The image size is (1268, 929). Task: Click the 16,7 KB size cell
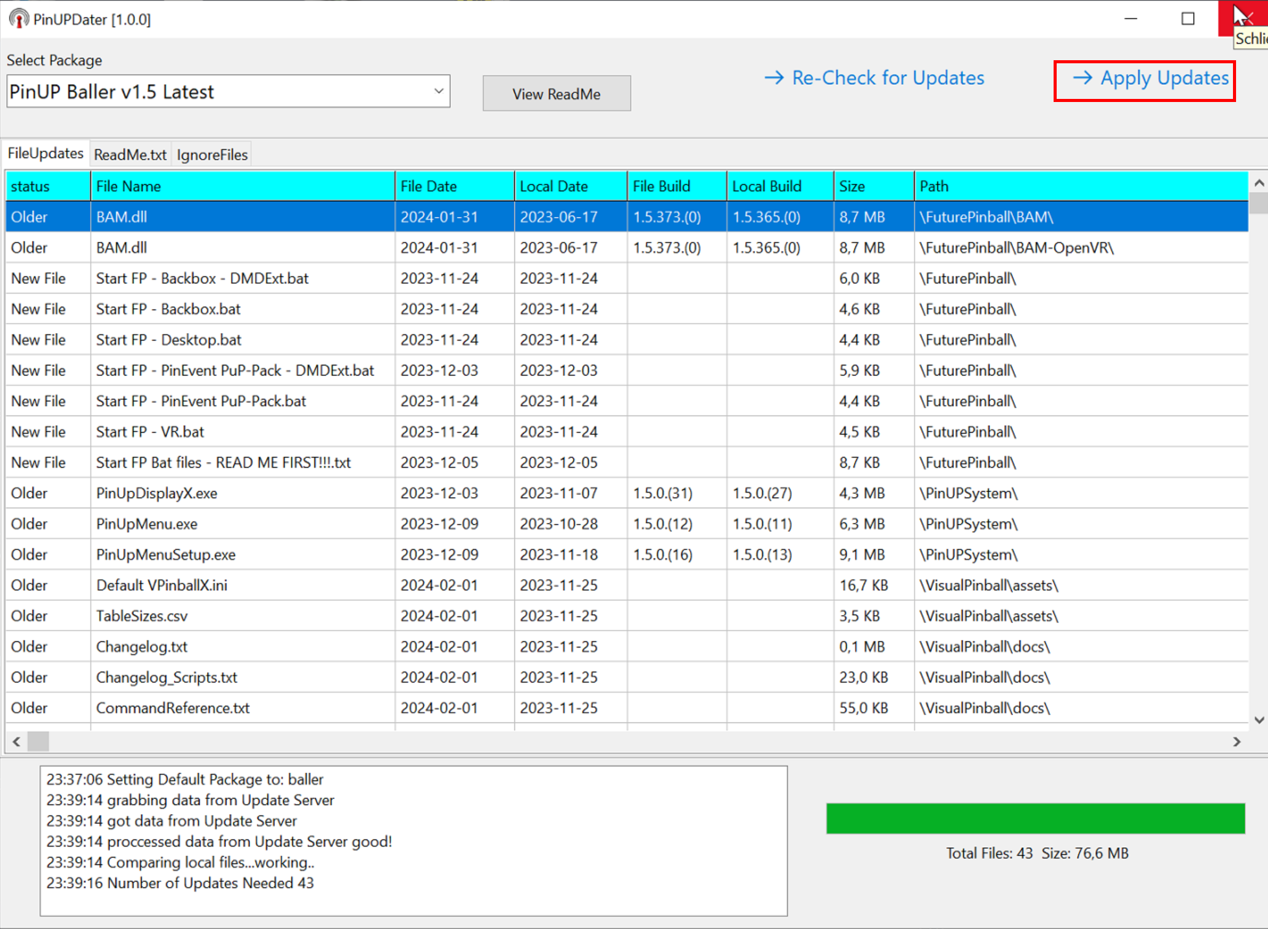874,586
